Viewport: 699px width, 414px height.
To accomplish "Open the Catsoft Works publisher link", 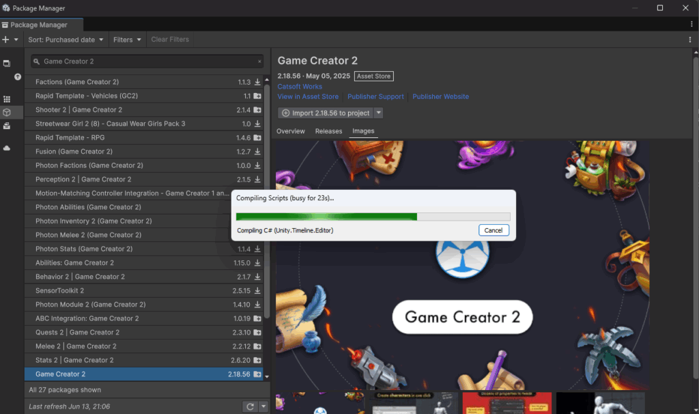I will point(300,87).
